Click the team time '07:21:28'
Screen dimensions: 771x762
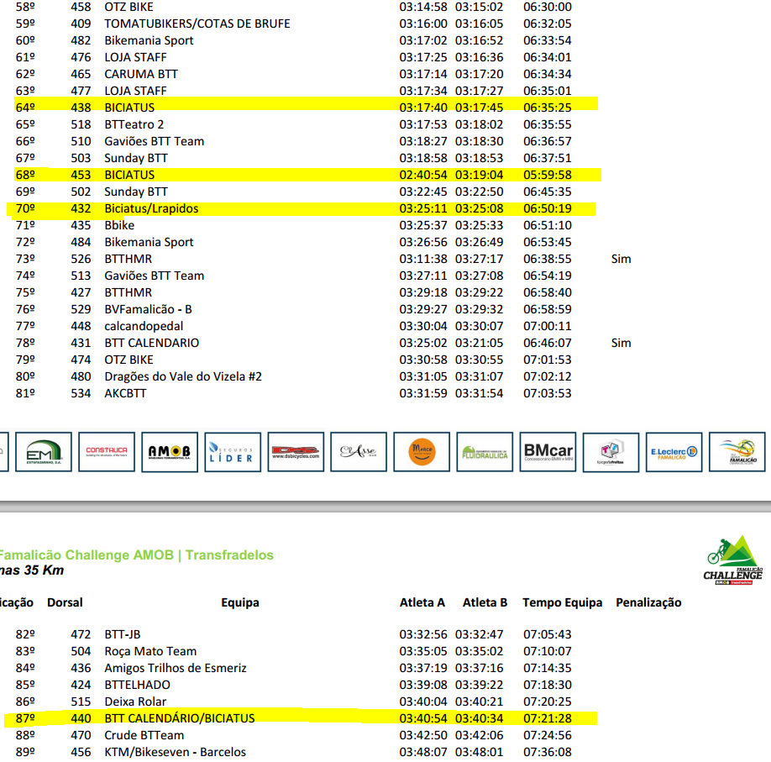548,718
